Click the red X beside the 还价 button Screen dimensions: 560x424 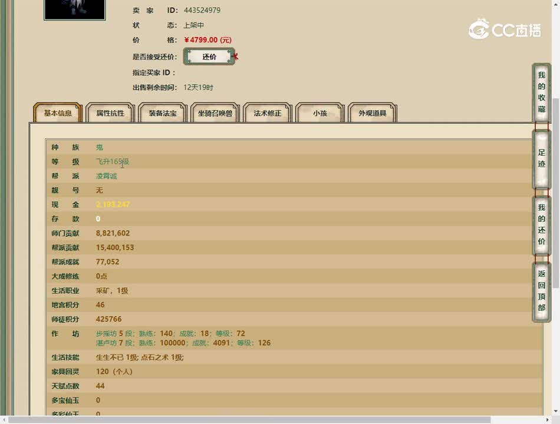[235, 57]
